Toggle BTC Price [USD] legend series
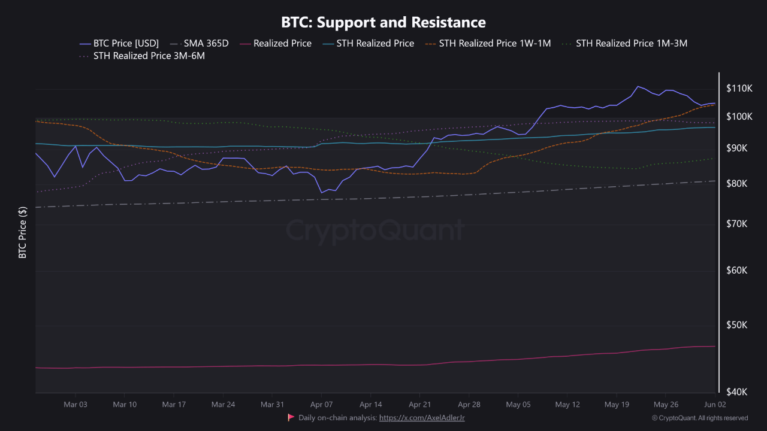 pyautogui.click(x=126, y=43)
